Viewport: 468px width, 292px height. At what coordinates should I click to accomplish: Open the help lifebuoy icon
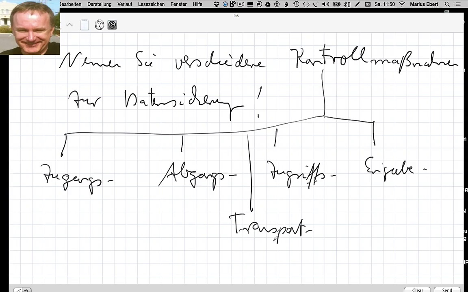[100, 25]
